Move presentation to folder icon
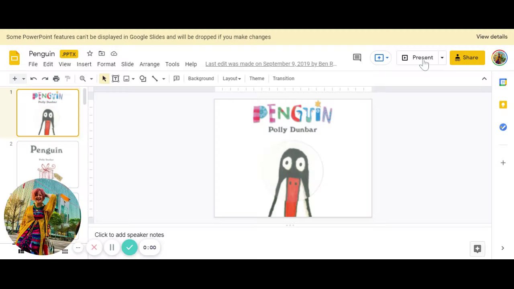Image resolution: width=514 pixels, height=289 pixels. point(102,53)
